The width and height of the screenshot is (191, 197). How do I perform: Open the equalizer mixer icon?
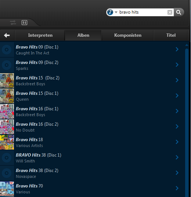(x=24, y=23)
